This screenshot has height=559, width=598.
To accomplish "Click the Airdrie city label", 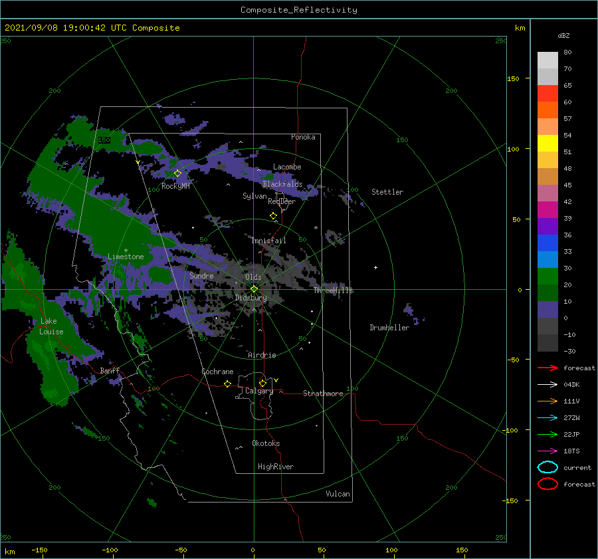I will coord(262,355).
